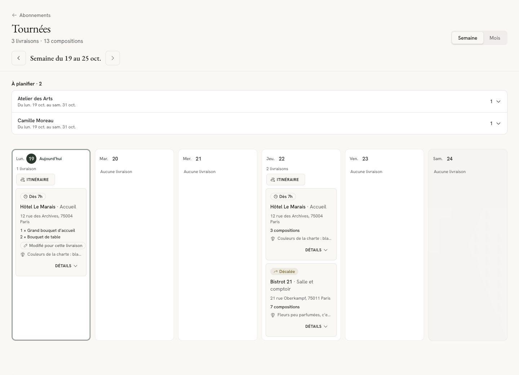519x375 pixels.
Task: Click '1 × Grand bouquet d'accueil' line
Action: (48, 230)
